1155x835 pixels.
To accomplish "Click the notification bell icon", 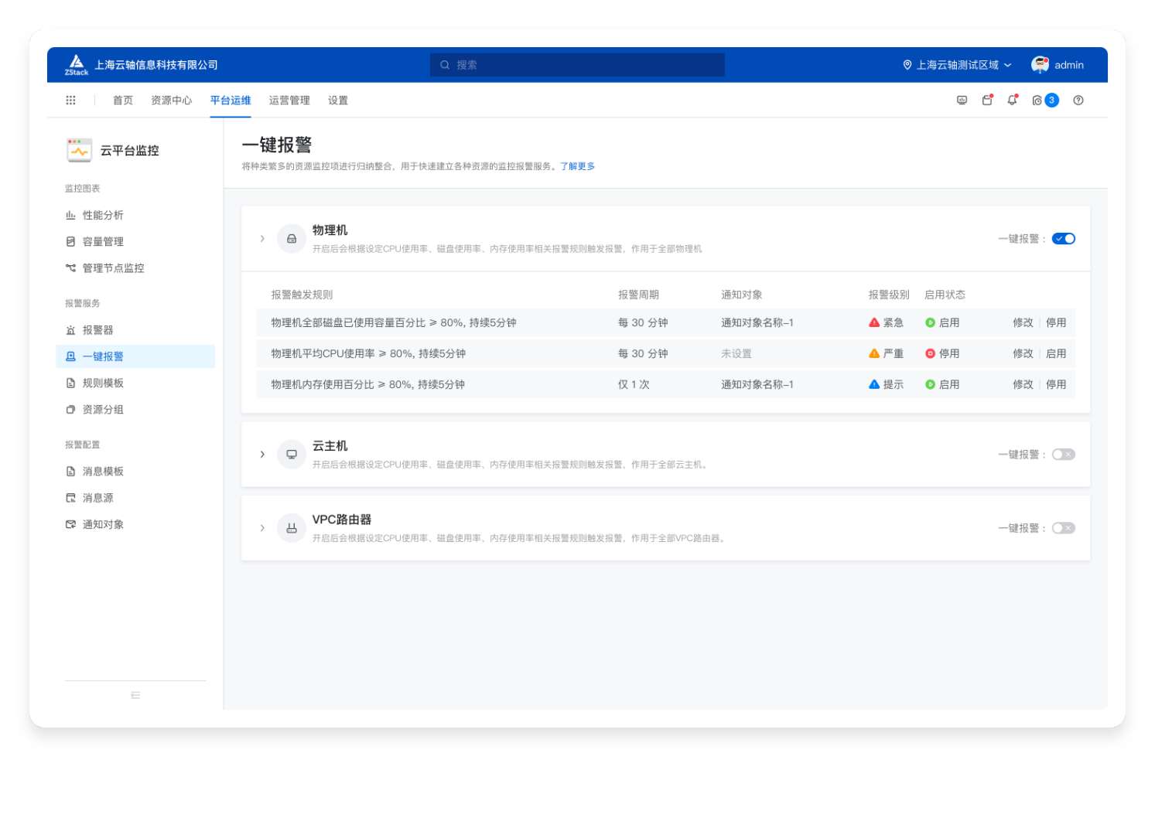I will (x=1012, y=101).
